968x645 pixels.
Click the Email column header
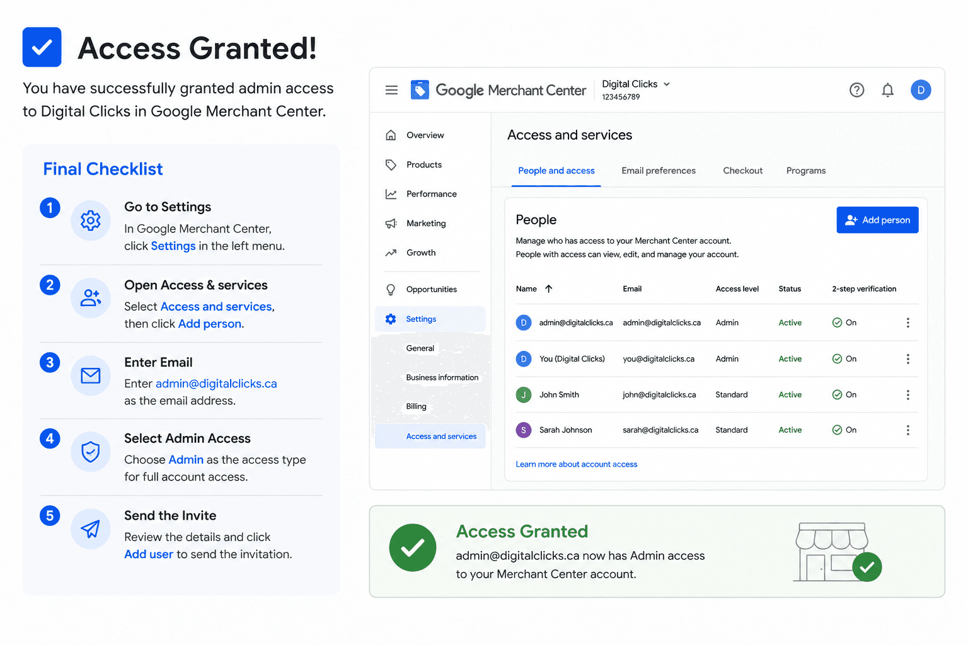click(632, 289)
